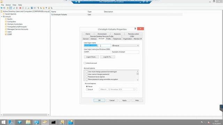
Task: Select the Managed Service Accounts tree node
Action: 18,29
